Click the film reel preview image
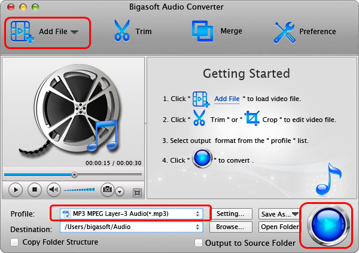Screen dimensions: 359x253 (71, 111)
